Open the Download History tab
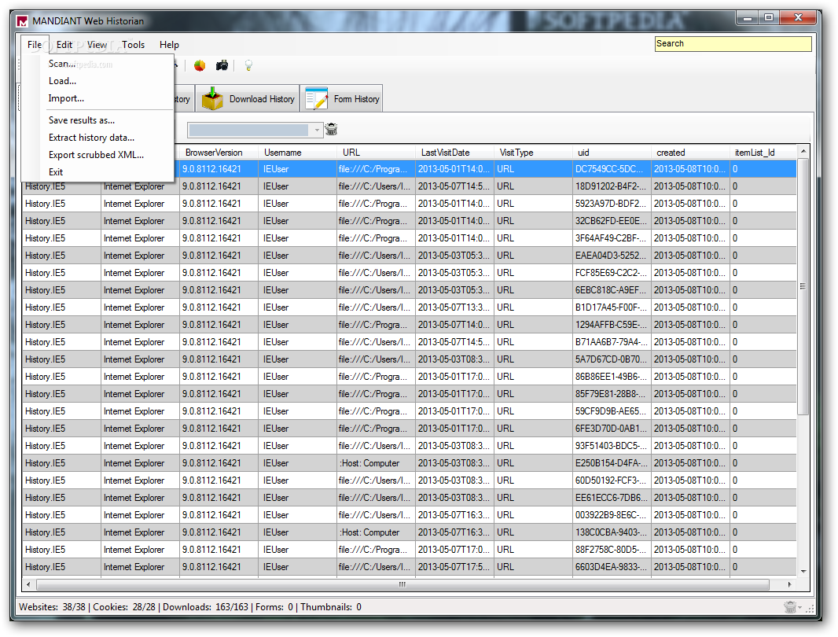This screenshot has width=838, height=637. [248, 99]
